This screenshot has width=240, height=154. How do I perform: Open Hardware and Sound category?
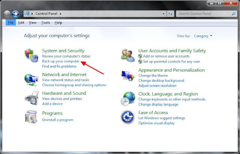coord(64,93)
